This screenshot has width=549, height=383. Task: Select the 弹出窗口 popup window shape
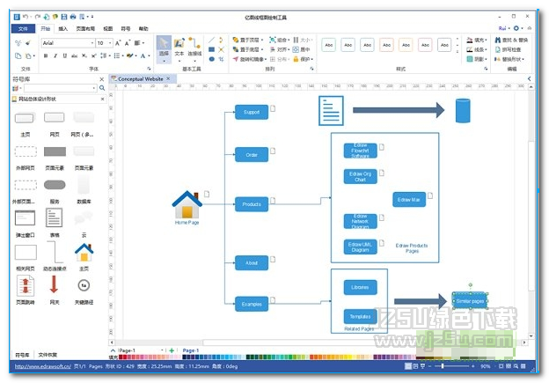pyautogui.click(x=25, y=217)
